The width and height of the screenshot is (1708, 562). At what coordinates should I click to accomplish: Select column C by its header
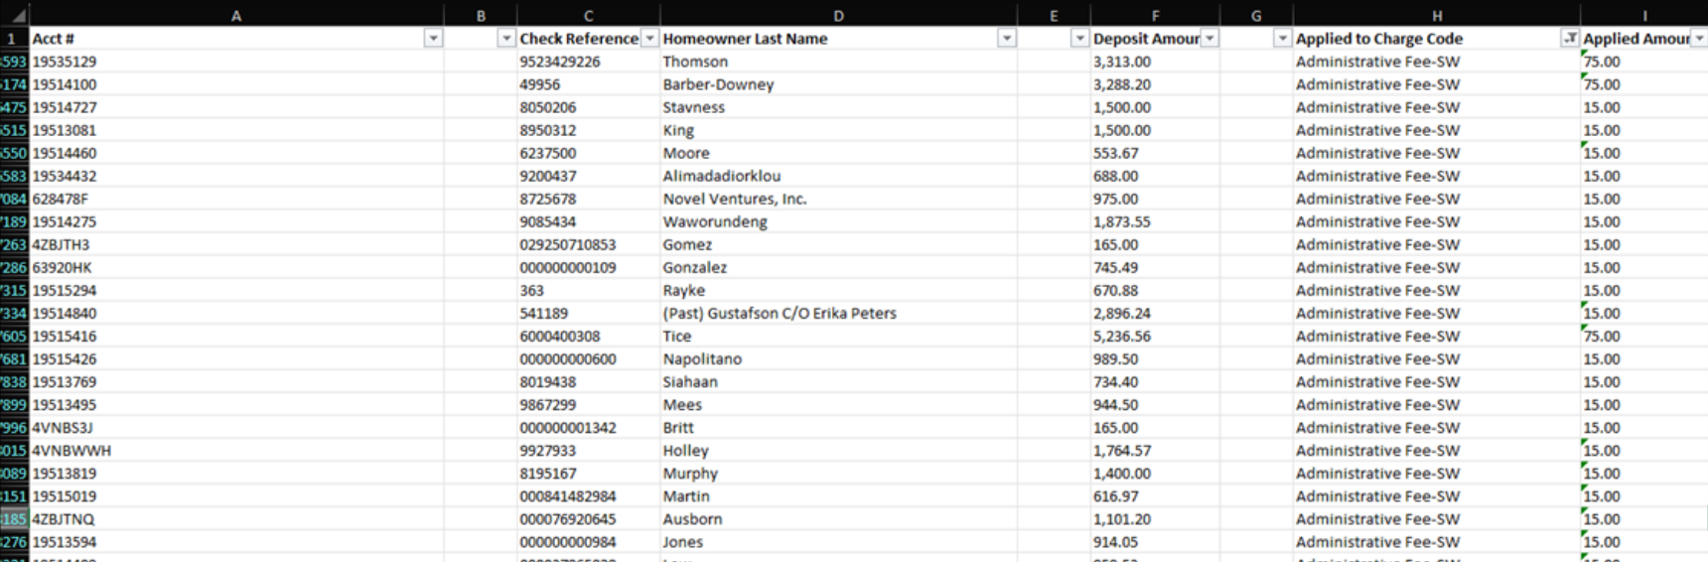click(x=588, y=16)
